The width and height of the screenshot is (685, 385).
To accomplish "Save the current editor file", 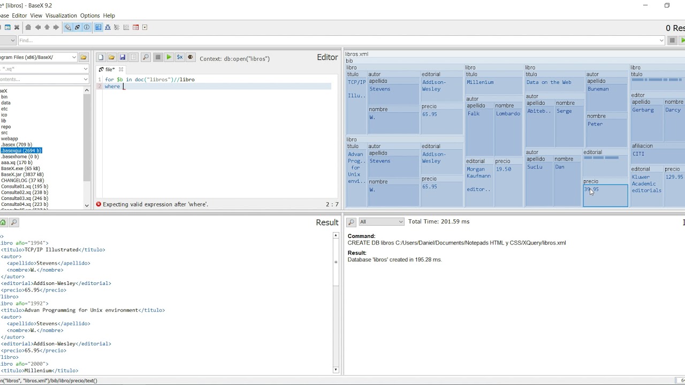I will coord(123,57).
